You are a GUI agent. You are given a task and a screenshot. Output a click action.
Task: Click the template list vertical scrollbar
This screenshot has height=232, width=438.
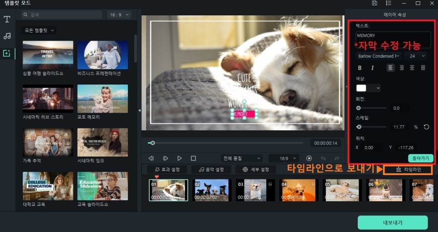pos(136,49)
